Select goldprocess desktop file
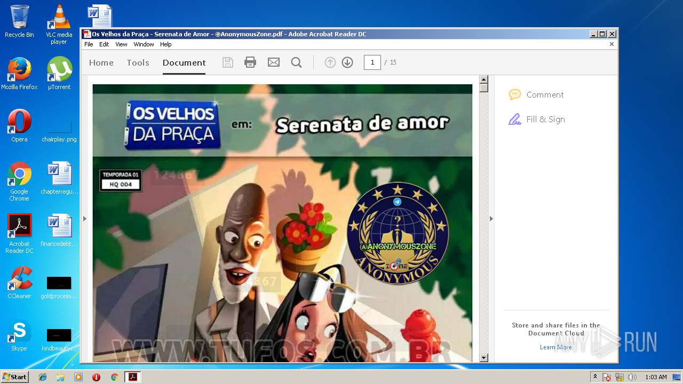The image size is (683, 384). [x=59, y=287]
